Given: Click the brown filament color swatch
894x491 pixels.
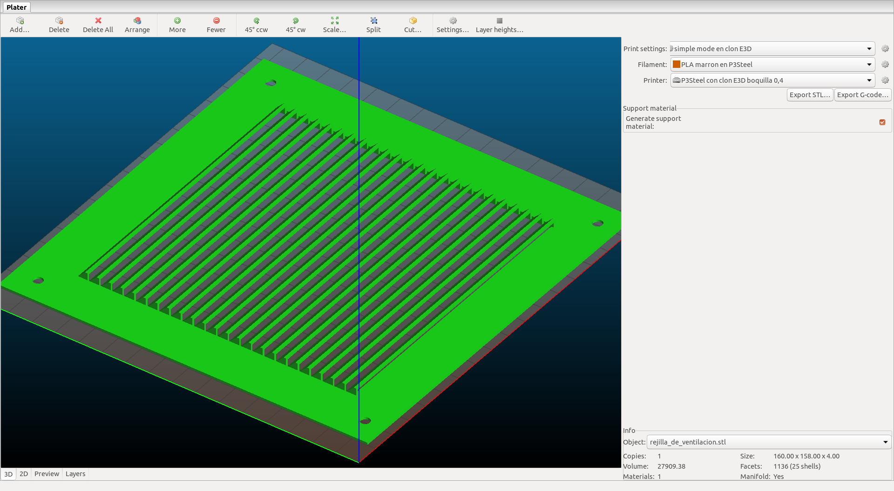Looking at the screenshot, I should [677, 65].
